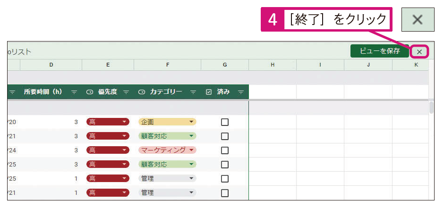Check the 済み box in 企画 row
Image resolution: width=444 pixels, height=208 pixels.
pyautogui.click(x=225, y=122)
